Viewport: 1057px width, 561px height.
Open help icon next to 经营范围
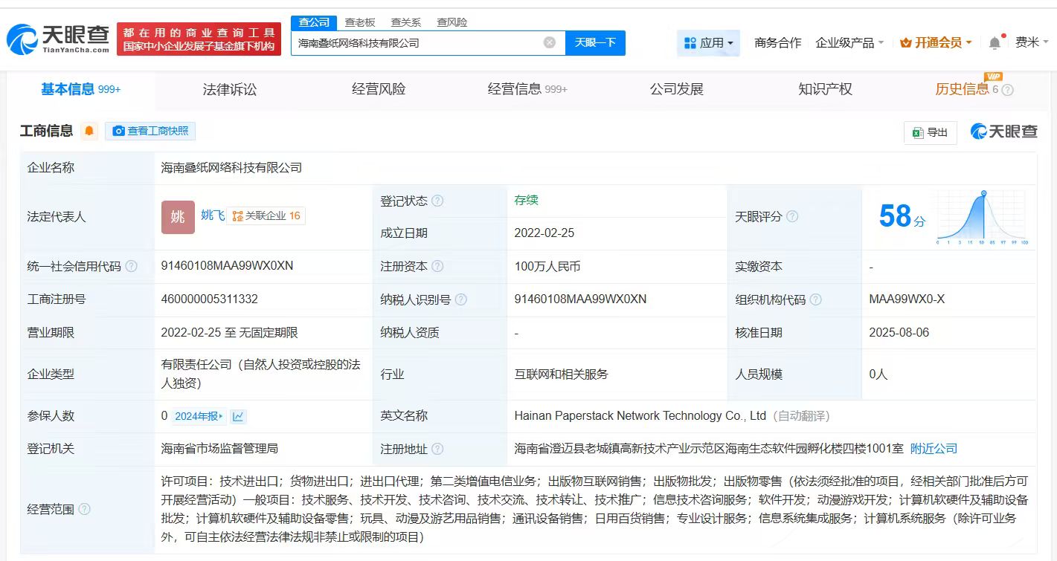84,509
